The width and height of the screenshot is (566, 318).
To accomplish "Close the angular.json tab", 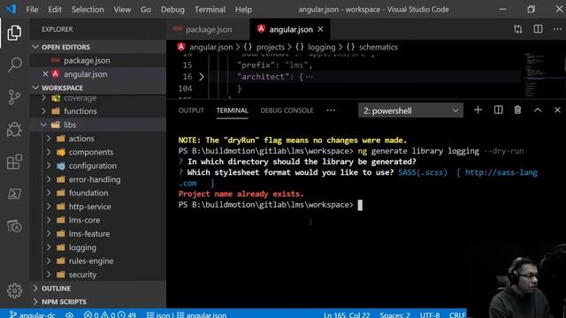I will pyautogui.click(x=320, y=29).
